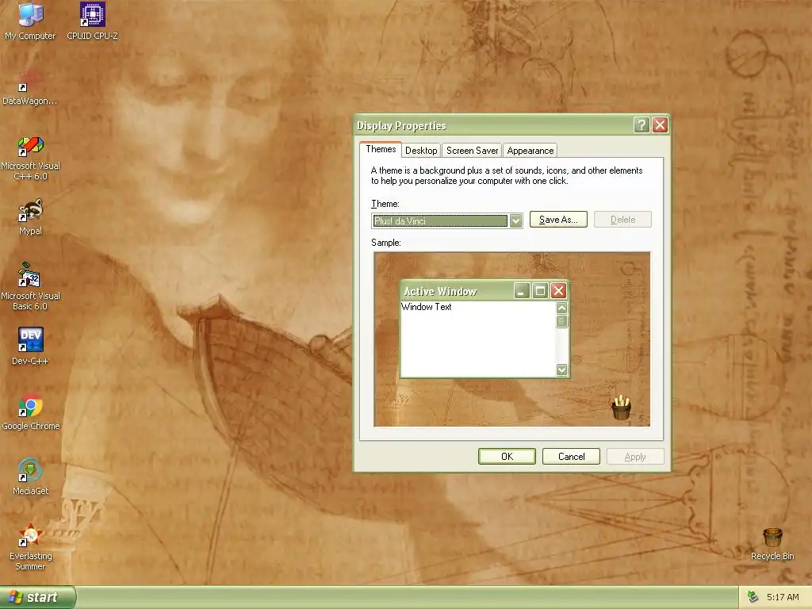
Task: Click the sample window minimize button
Action: (522, 291)
